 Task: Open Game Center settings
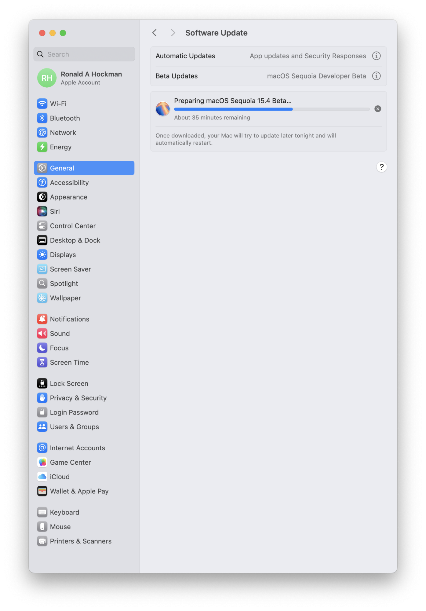[x=84, y=462]
